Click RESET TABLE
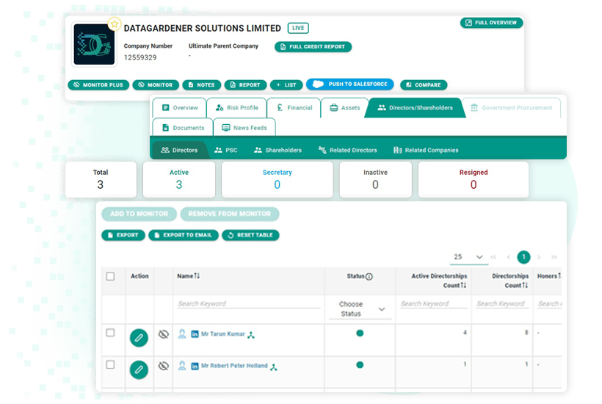The width and height of the screenshot is (602, 404). coord(250,235)
